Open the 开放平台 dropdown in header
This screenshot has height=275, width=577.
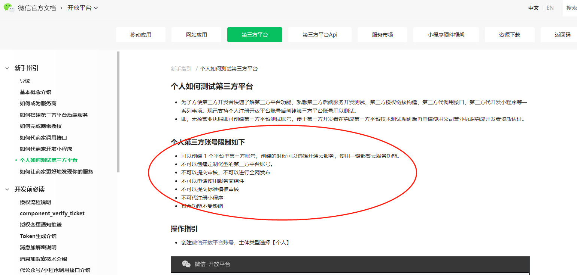82,8
